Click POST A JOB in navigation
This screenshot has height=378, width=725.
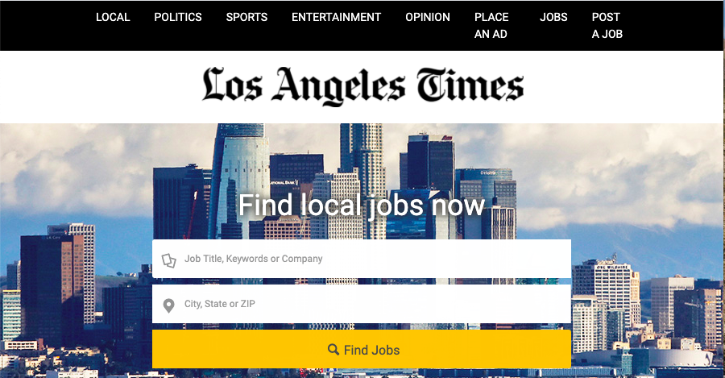click(607, 26)
